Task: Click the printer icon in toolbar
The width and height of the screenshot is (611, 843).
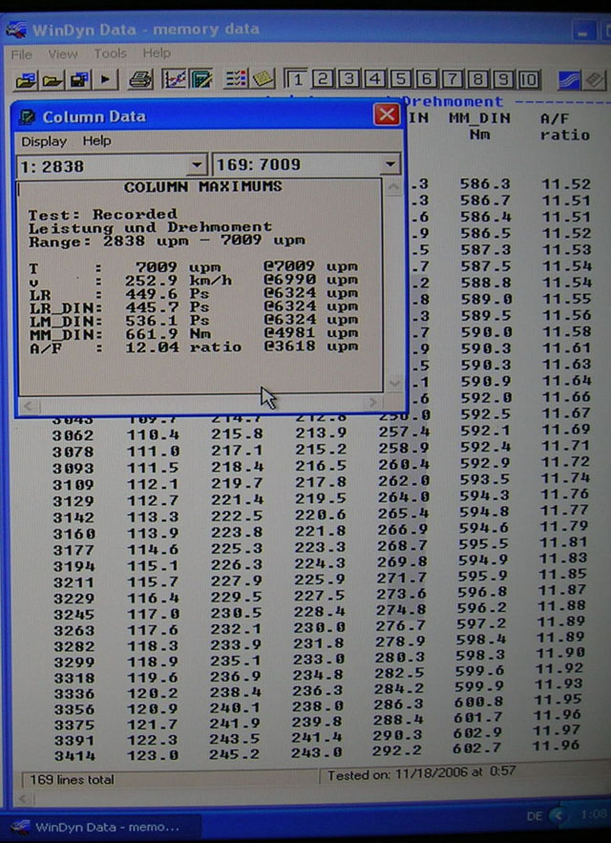Action: click(140, 79)
